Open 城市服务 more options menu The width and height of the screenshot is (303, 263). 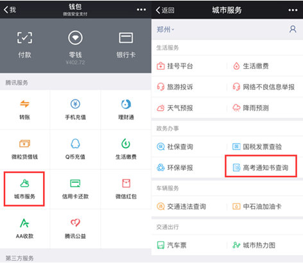pos(293,10)
